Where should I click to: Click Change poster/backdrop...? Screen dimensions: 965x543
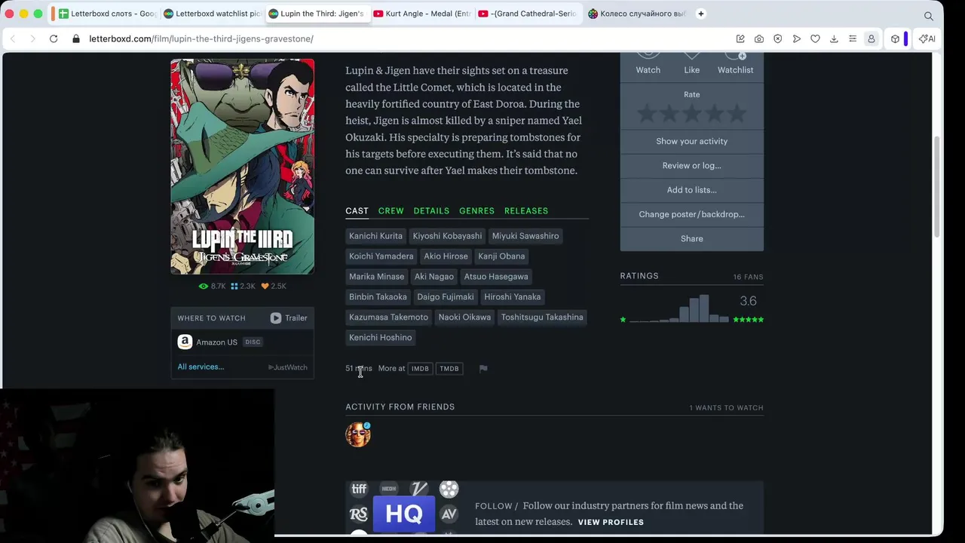tap(691, 214)
